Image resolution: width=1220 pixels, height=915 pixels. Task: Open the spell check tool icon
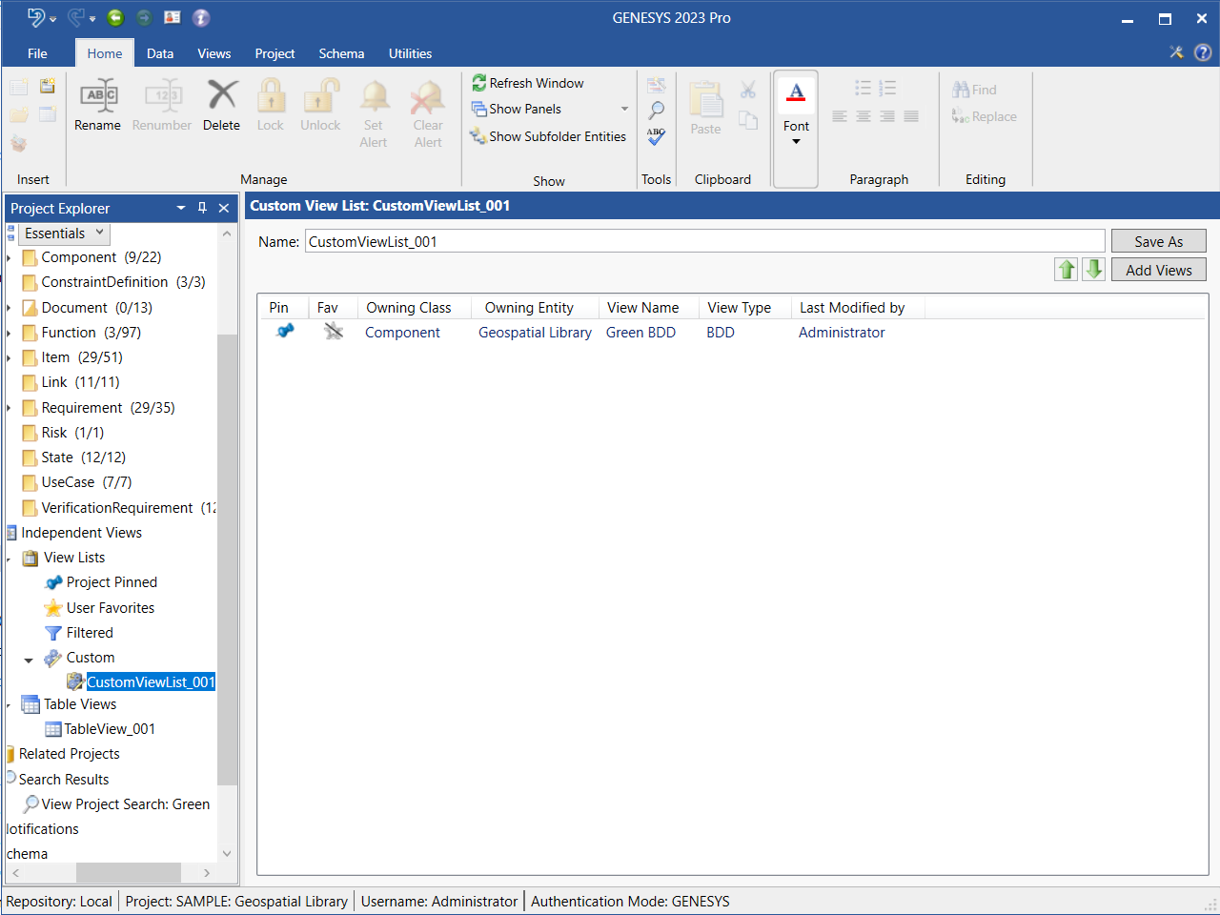pos(656,137)
